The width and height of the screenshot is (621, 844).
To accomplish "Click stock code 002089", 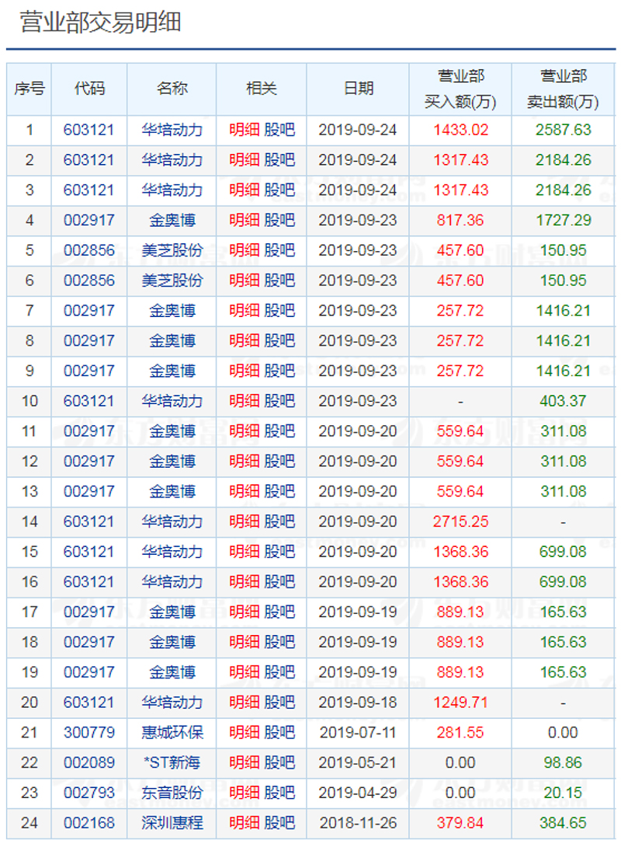I will tap(88, 763).
